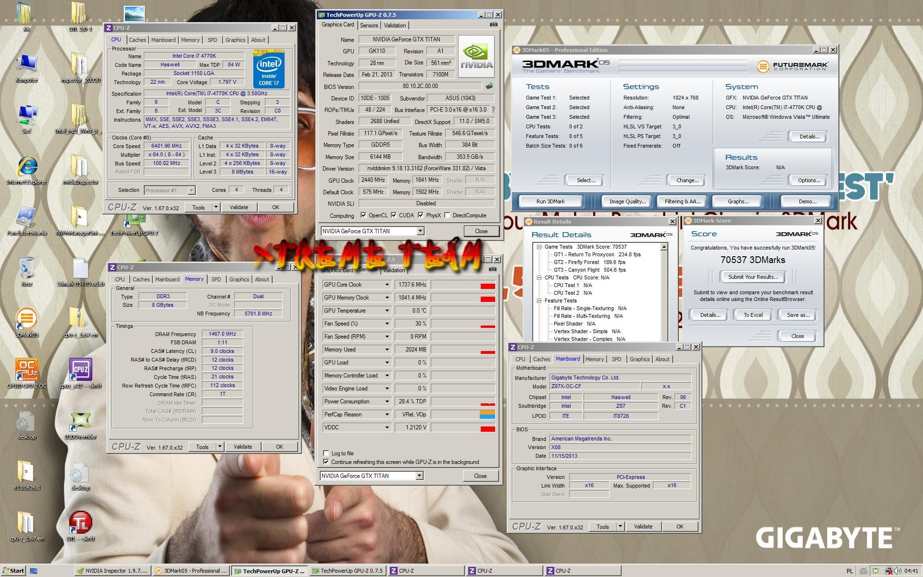Viewport: 923px width, 577px height.
Task: Click the PerfCap Reason colored indicator
Action: pos(487,414)
